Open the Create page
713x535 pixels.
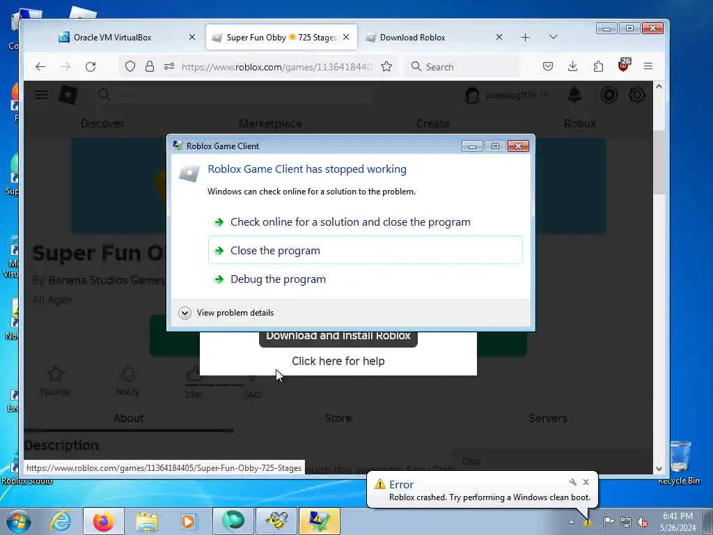pyautogui.click(x=433, y=123)
